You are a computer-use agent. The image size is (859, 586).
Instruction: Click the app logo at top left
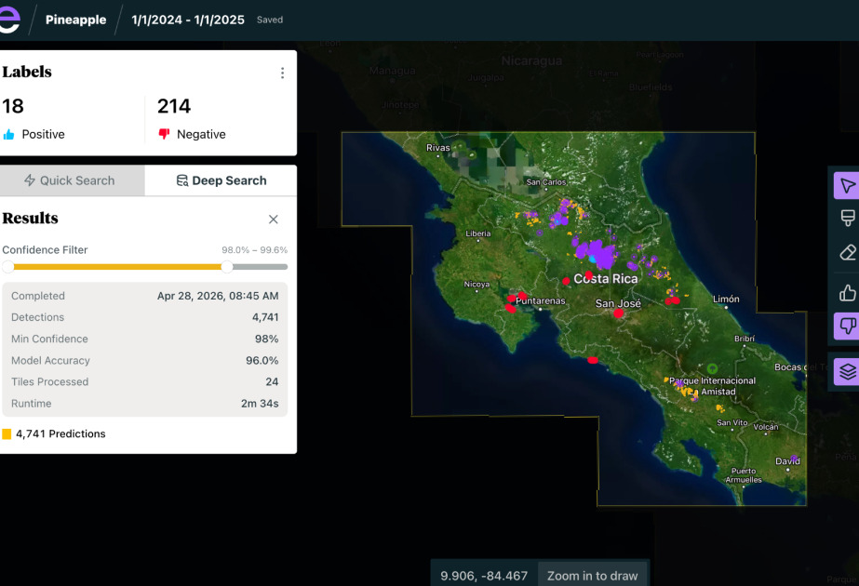(x=9, y=19)
